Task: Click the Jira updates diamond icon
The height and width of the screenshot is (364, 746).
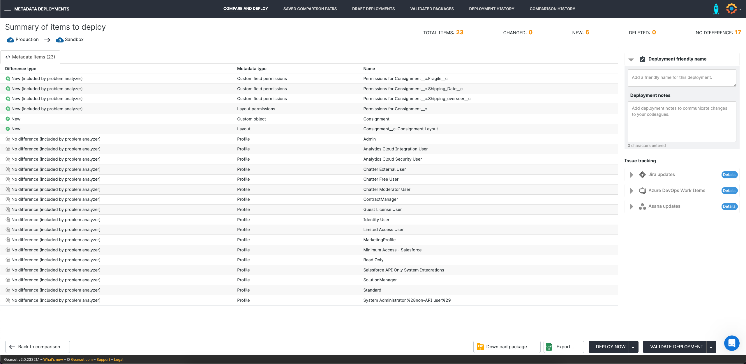Action: (x=642, y=175)
